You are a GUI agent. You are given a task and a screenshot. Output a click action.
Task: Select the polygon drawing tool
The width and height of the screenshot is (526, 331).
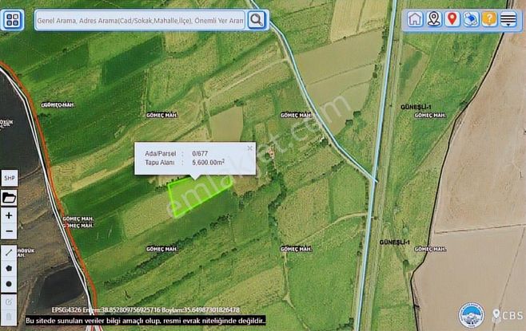pyautogui.click(x=10, y=268)
